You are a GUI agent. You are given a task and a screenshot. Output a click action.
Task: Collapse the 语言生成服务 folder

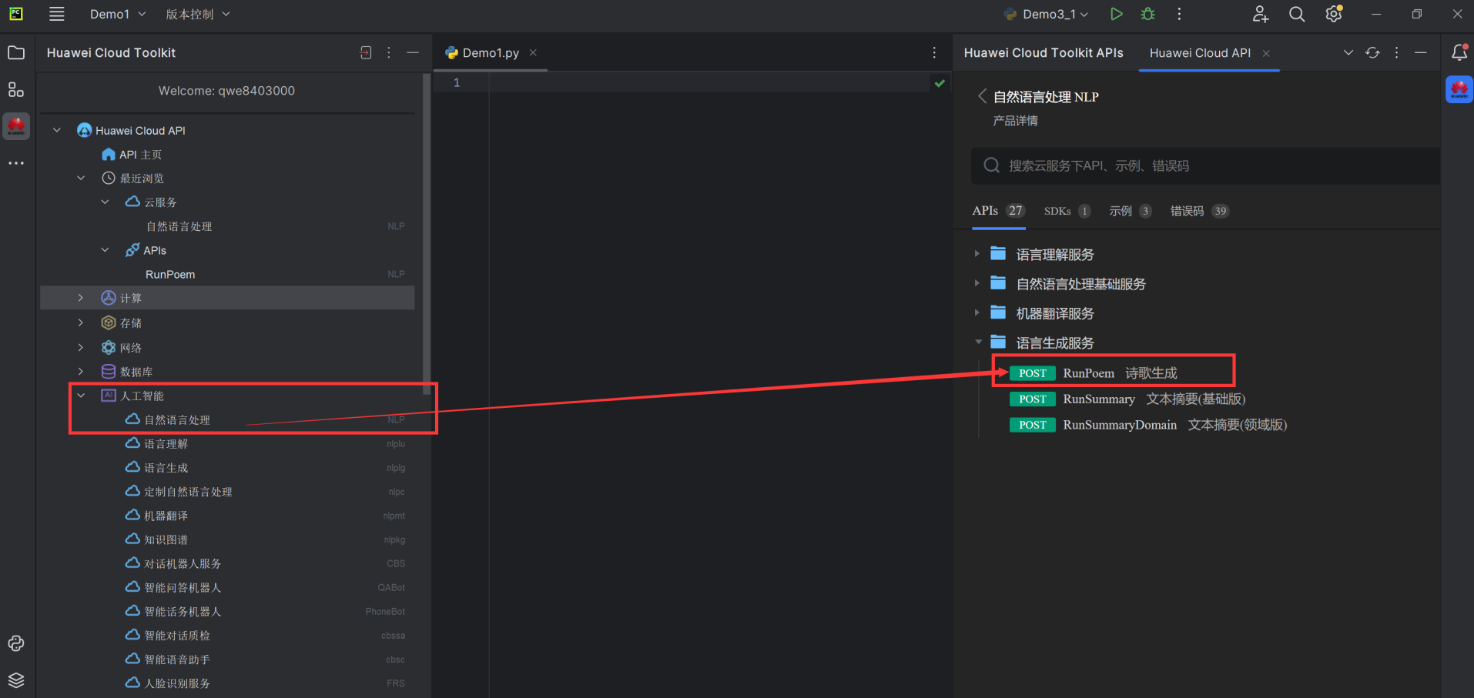tap(978, 342)
